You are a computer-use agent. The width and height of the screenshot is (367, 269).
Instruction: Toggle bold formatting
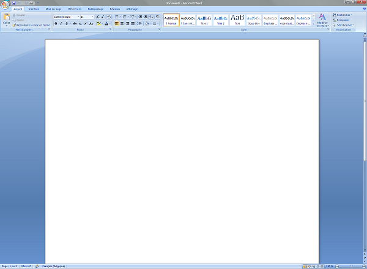pos(56,23)
